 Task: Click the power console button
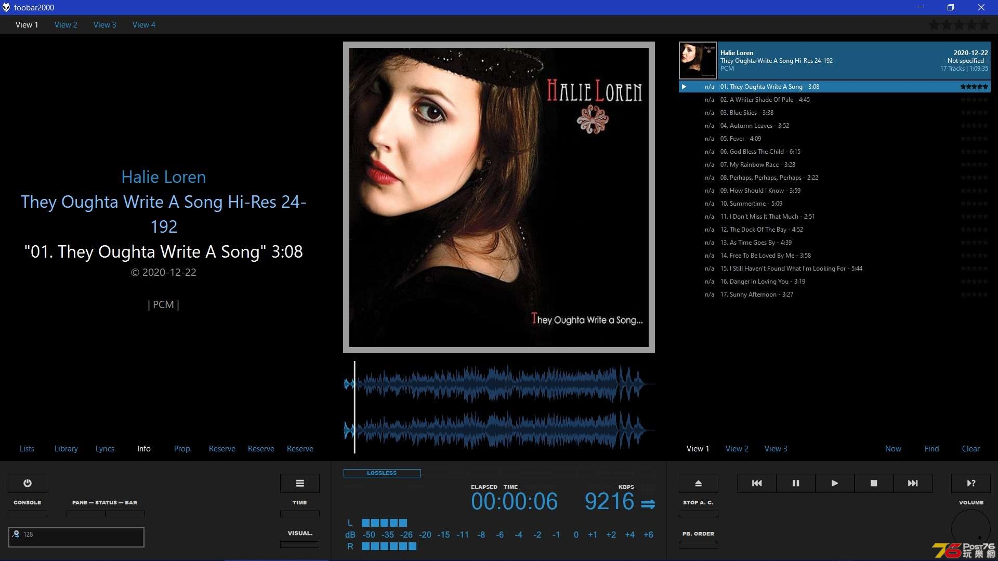(x=28, y=483)
